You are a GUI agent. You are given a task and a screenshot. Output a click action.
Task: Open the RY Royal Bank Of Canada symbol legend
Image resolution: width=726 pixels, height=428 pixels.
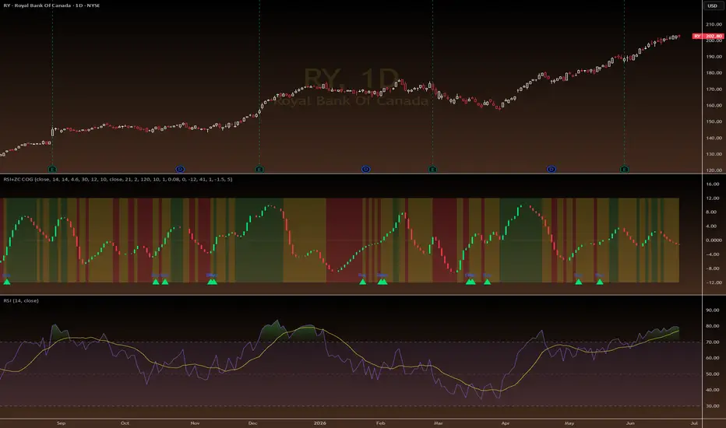point(51,5)
